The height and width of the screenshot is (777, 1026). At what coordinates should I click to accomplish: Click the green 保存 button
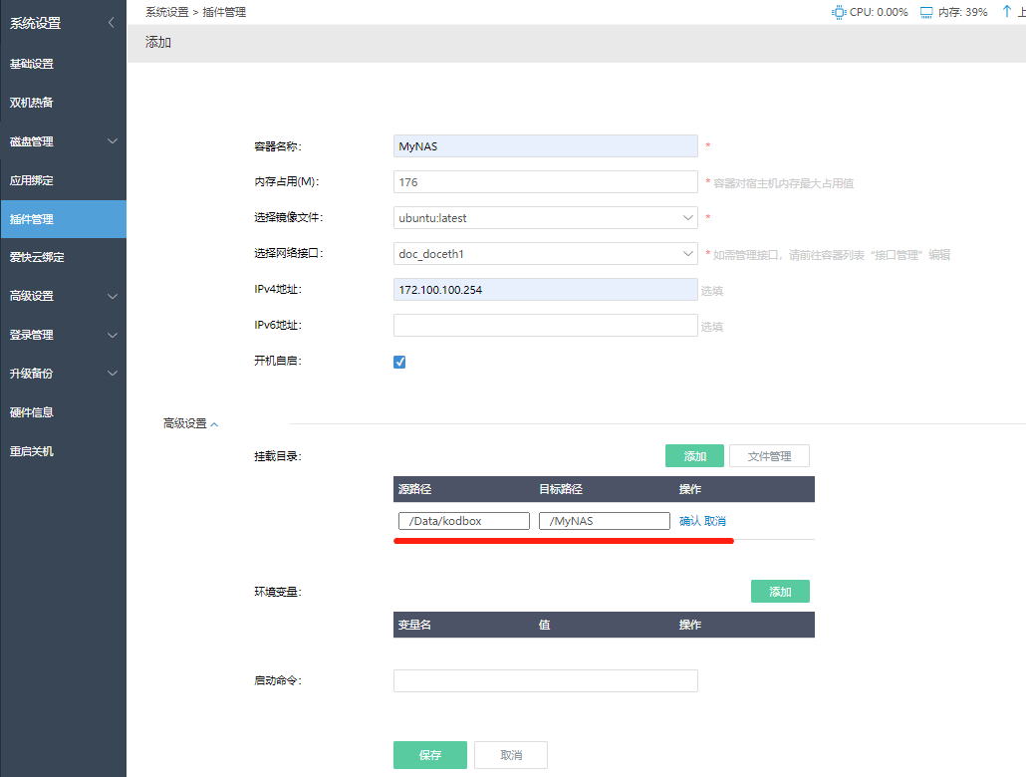click(x=429, y=755)
